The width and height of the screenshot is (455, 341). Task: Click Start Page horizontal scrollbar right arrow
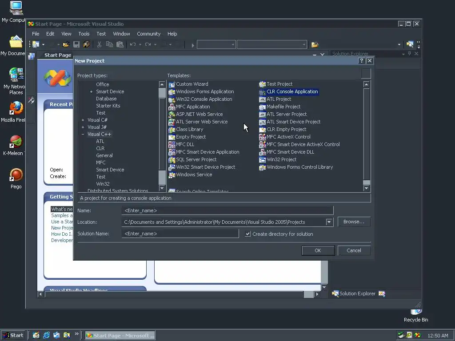click(x=317, y=294)
